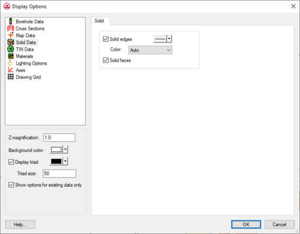The height and width of the screenshot is (234, 300).
Task: Close the Display Options dialog
Action: coord(293,7)
